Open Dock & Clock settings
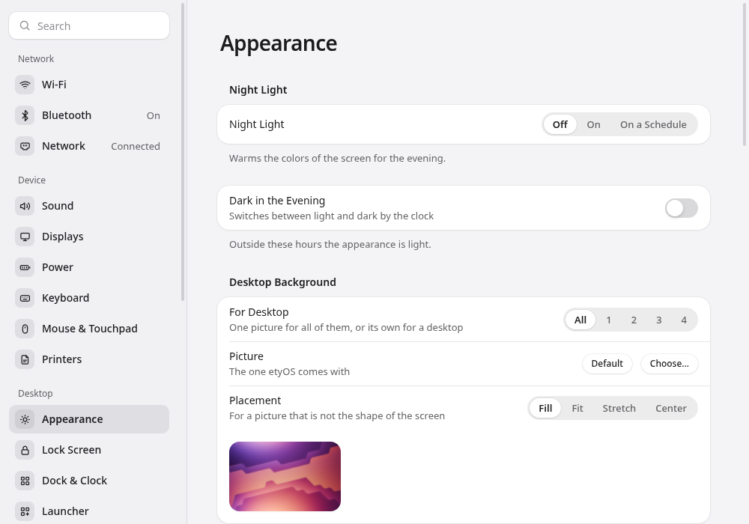Viewport: 749px width, 524px height. coord(89,481)
